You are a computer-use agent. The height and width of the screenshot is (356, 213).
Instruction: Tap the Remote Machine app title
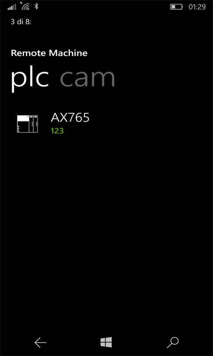point(49,53)
